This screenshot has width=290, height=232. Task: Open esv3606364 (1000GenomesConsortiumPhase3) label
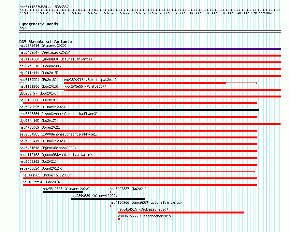point(59,114)
